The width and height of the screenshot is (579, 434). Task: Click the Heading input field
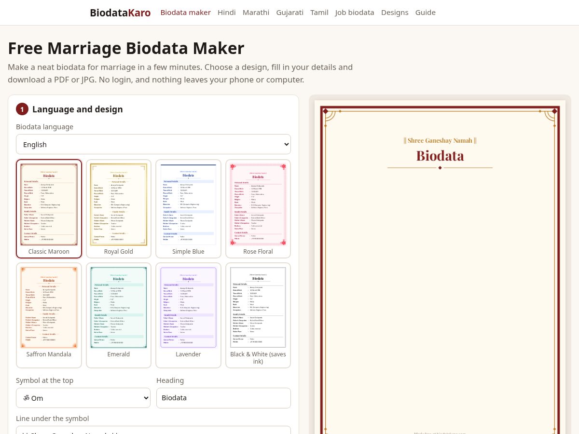coord(223,398)
